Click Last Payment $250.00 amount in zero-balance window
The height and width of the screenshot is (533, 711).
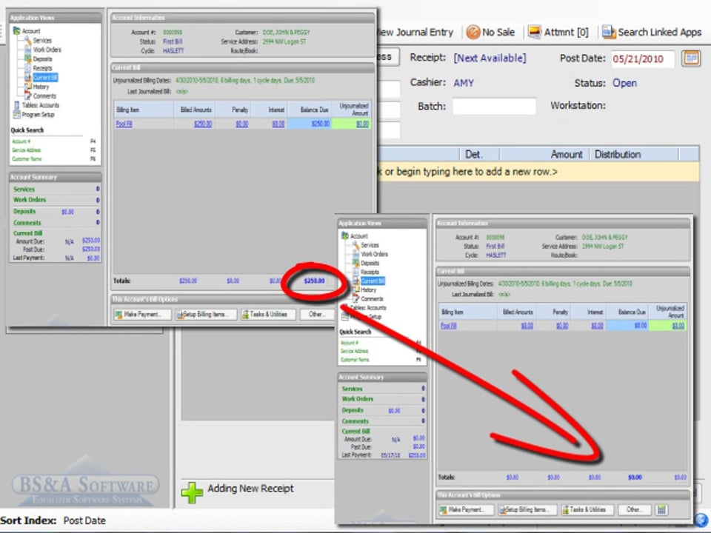(x=417, y=455)
